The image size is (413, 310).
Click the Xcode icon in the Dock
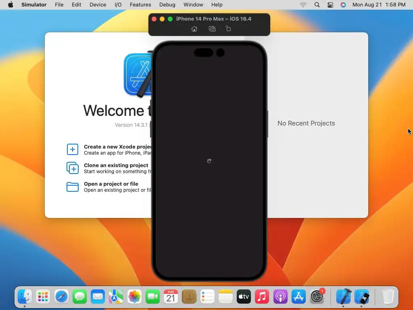344,297
